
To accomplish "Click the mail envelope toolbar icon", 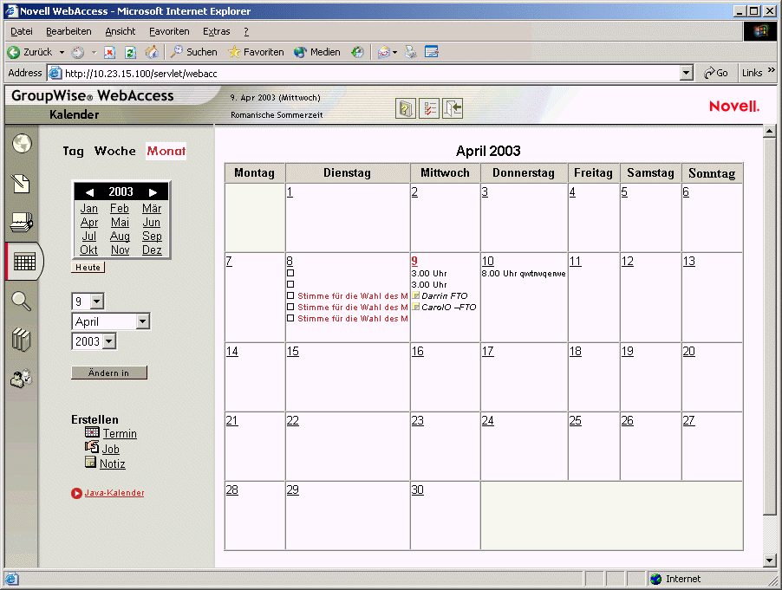I will (383, 52).
